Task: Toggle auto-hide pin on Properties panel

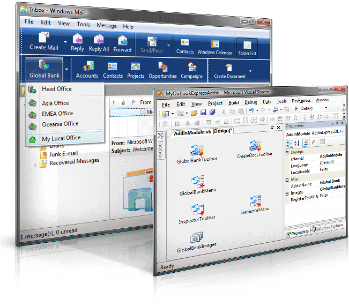Action: pos(337,123)
